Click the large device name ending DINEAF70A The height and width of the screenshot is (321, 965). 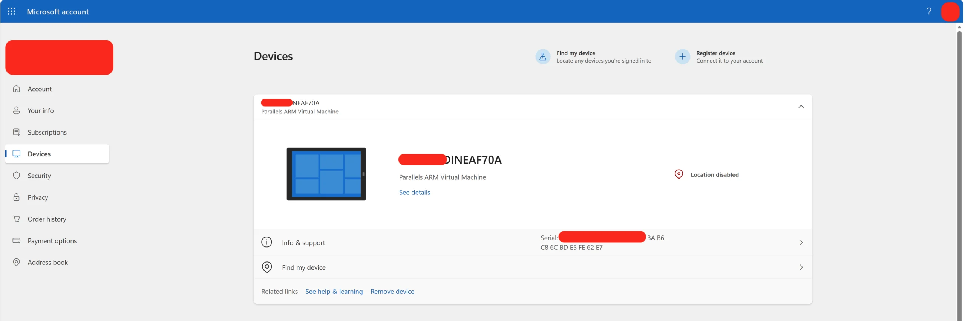(x=450, y=160)
